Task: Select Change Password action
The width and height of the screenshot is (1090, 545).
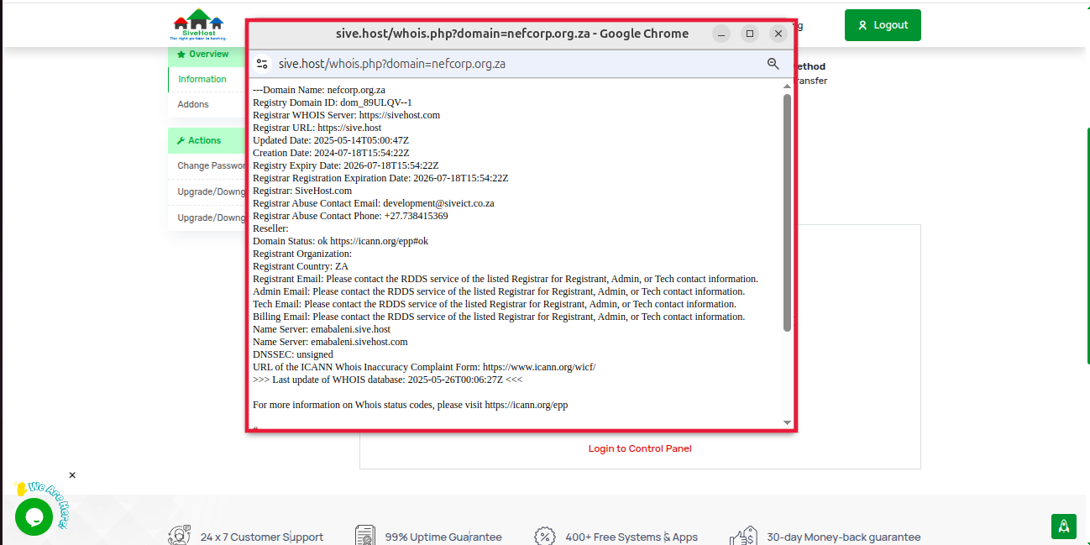Action: pyautogui.click(x=211, y=165)
